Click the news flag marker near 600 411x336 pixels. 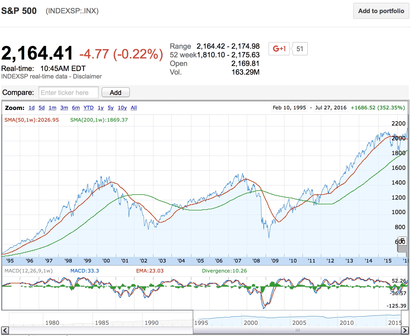402,244
